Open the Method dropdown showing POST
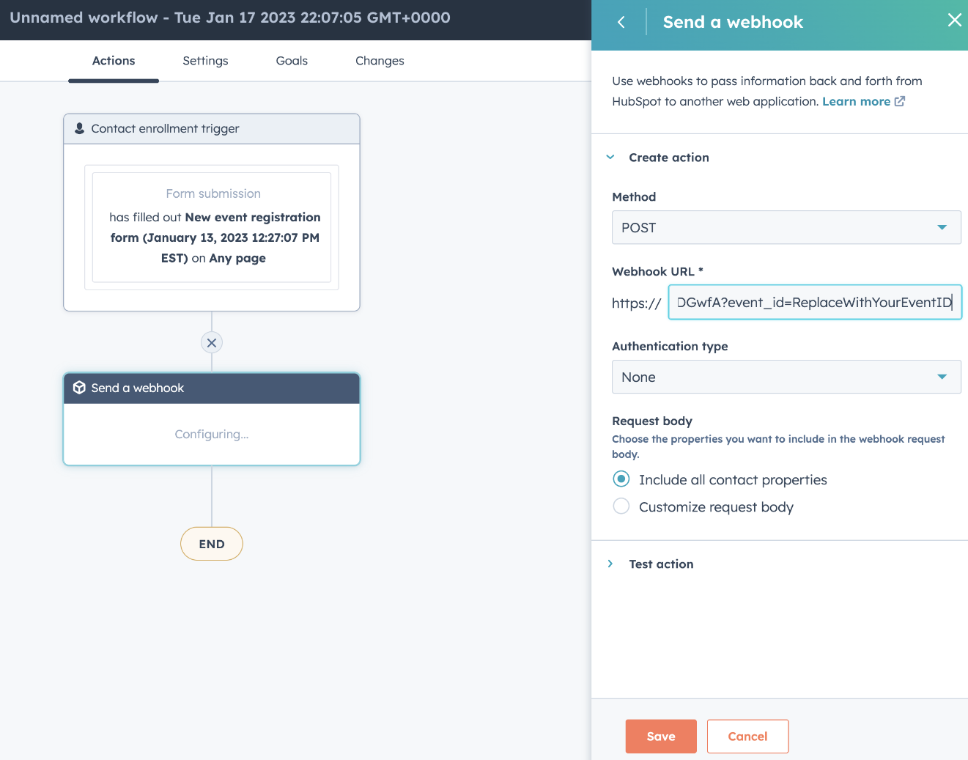968x760 pixels. click(x=786, y=227)
